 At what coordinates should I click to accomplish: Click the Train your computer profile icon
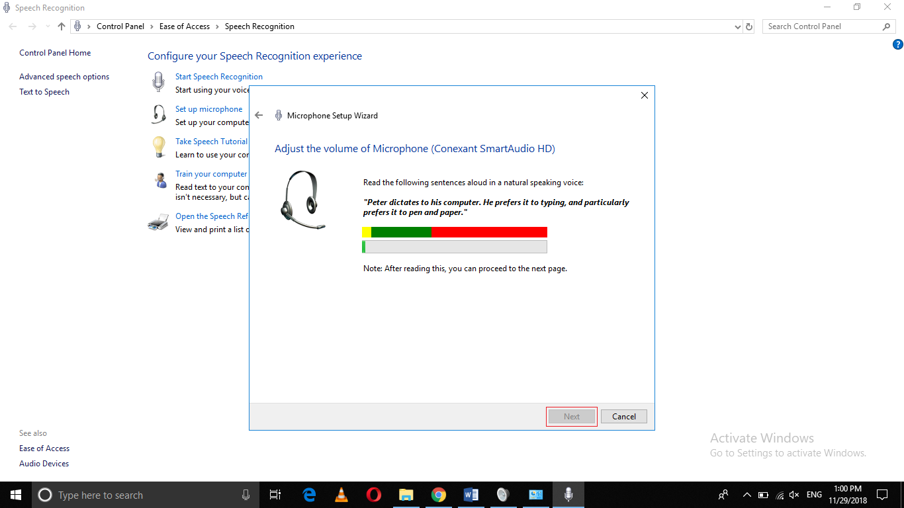pyautogui.click(x=158, y=180)
